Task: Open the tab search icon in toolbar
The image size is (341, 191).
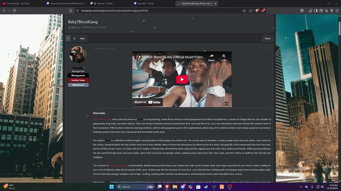Action: click(302, 11)
